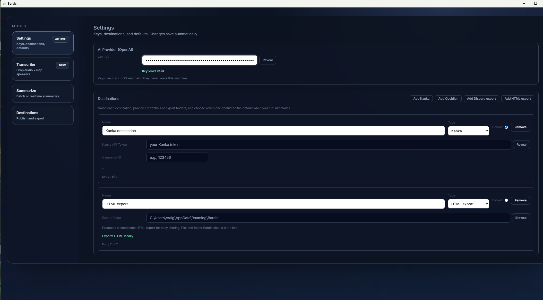The height and width of the screenshot is (300, 543).
Task: Browse for the export folder
Action: point(521,218)
